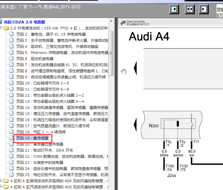Image resolution: width=223 pixels, height=190 pixels.
Task: Click the 当前:CDZA 2.0 电路图 root icon
Action: click(x=1, y=22)
